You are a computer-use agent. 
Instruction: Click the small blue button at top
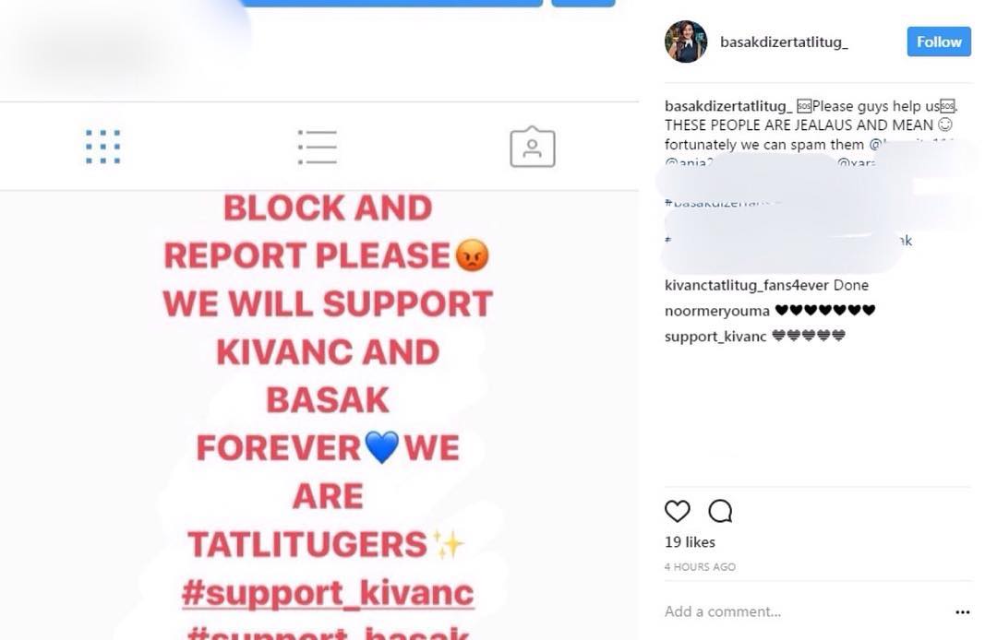[x=583, y=3]
